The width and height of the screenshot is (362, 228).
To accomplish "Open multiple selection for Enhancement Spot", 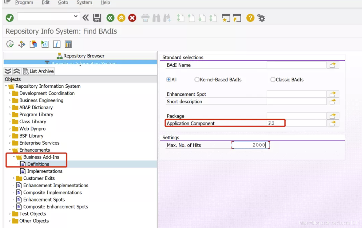I will point(333,94).
